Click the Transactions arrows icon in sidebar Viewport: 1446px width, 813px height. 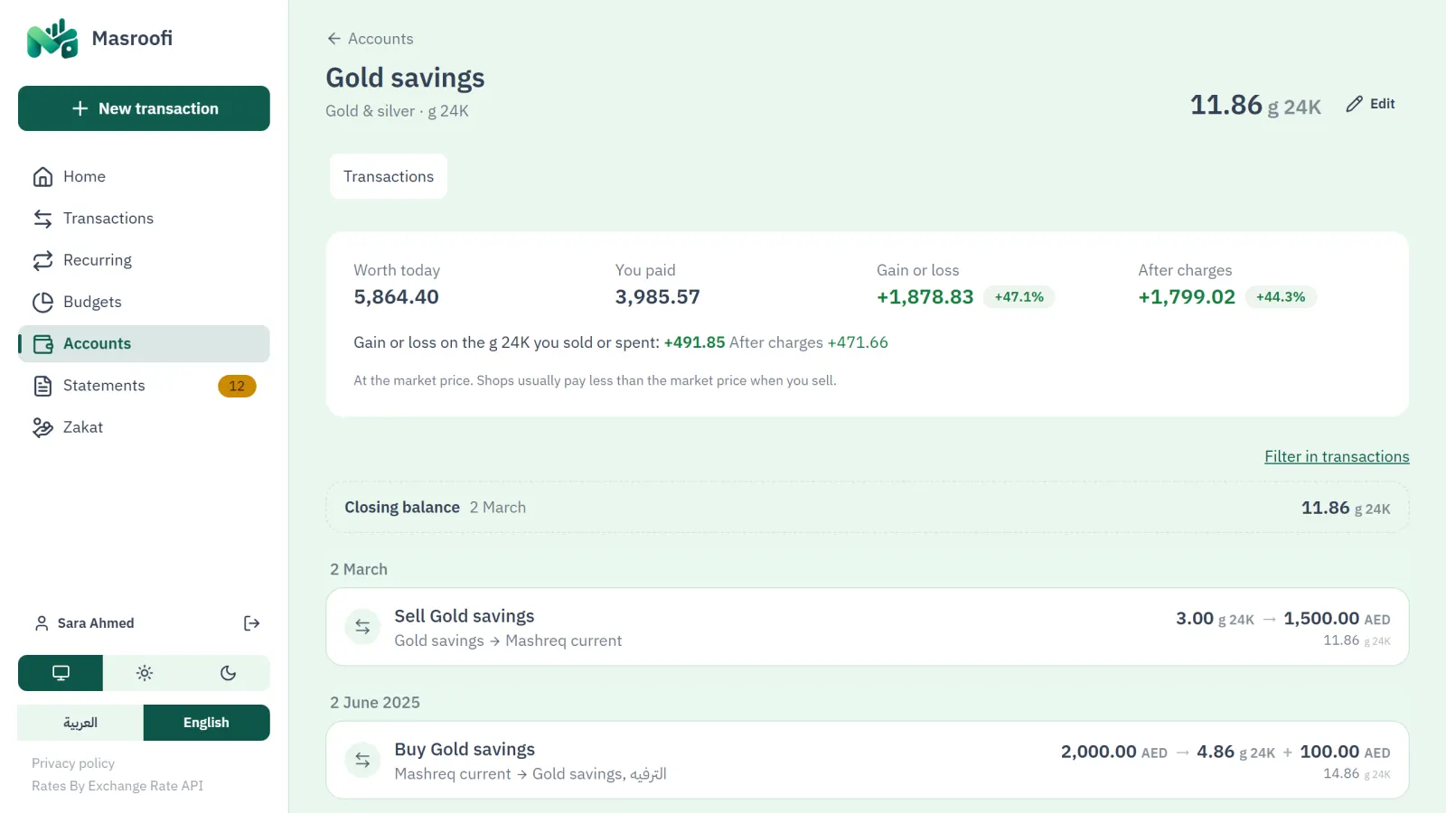tap(42, 219)
